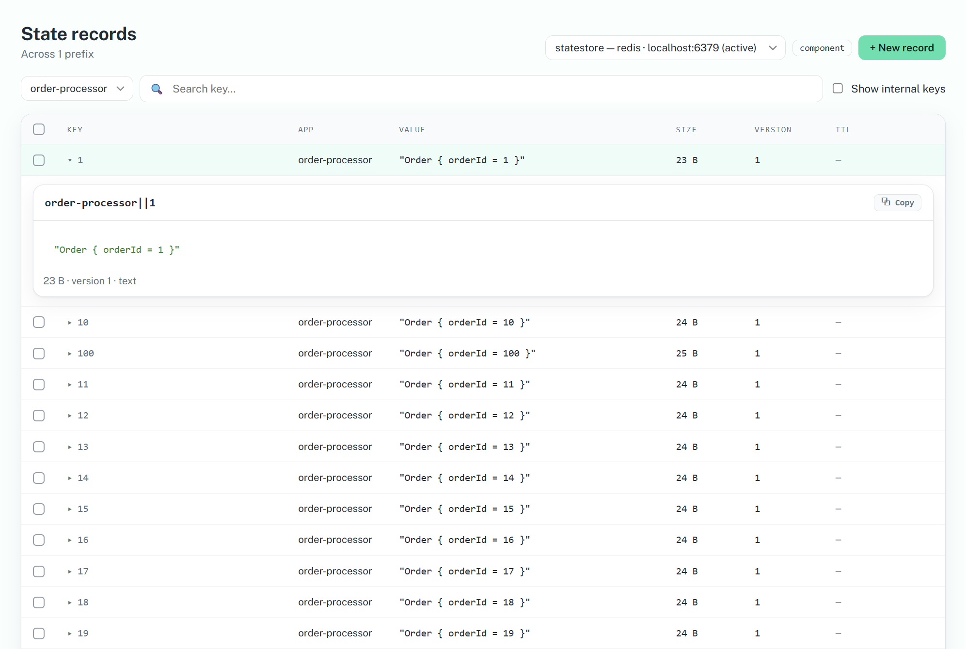This screenshot has width=966, height=649.
Task: Expand the key 18 row
Action: coord(70,603)
